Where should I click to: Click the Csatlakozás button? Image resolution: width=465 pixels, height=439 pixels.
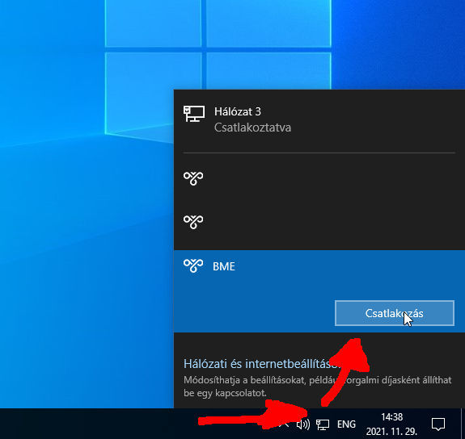395,313
